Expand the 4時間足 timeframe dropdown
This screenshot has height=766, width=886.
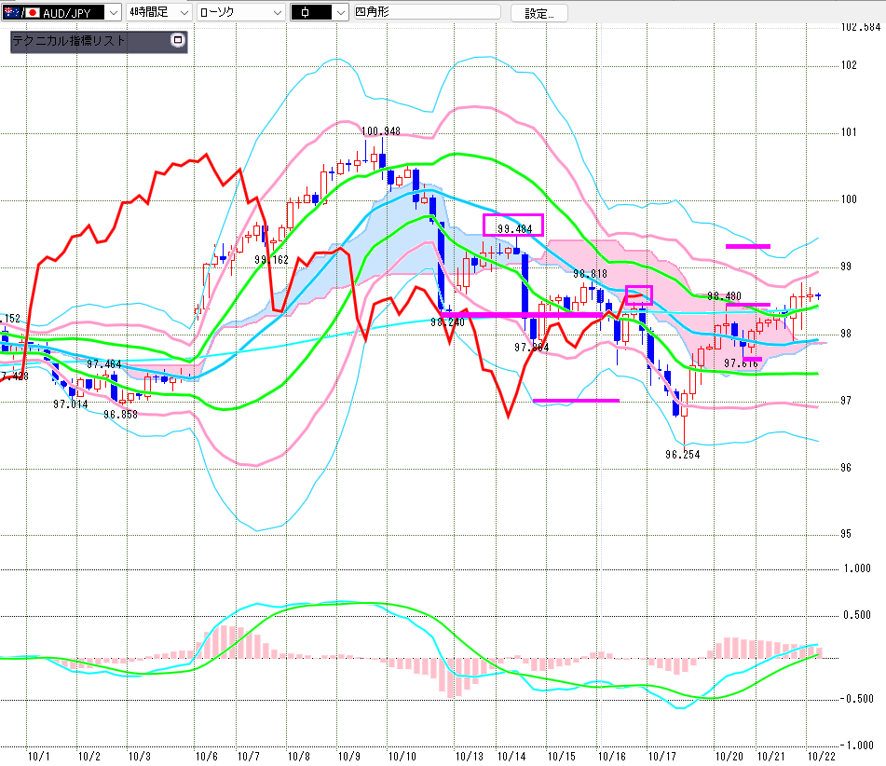coord(184,12)
